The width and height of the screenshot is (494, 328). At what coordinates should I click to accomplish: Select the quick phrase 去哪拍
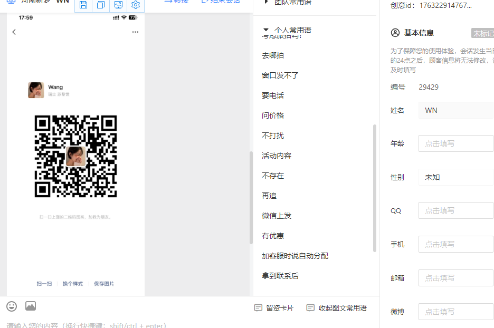(273, 55)
